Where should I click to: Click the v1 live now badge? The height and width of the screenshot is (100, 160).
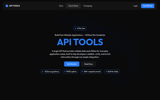(x=80, y=28)
